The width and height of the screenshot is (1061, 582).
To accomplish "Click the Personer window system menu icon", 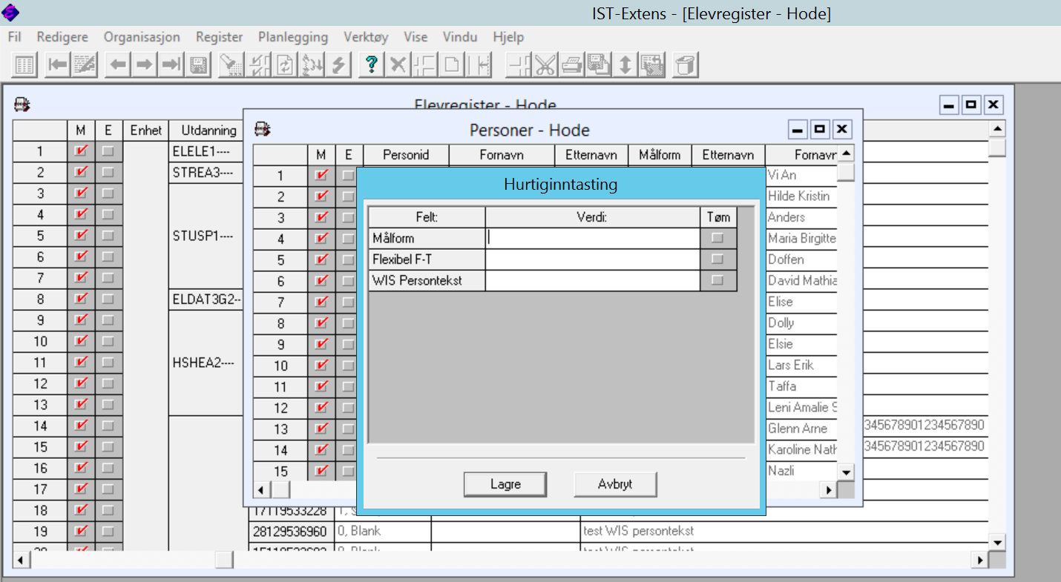I will click(x=263, y=130).
